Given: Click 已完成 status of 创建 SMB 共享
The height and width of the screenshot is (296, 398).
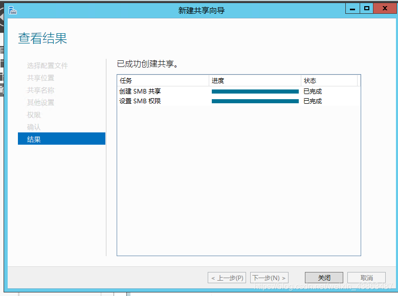Looking at the screenshot, I should (x=313, y=92).
